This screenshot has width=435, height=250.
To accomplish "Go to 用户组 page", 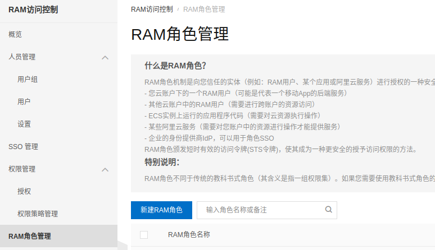I will click(28, 80).
